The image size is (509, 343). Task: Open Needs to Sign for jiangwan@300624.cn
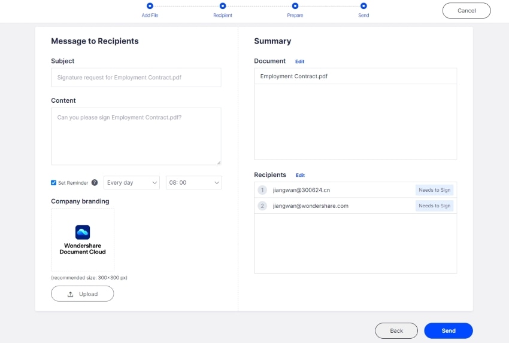coord(434,190)
